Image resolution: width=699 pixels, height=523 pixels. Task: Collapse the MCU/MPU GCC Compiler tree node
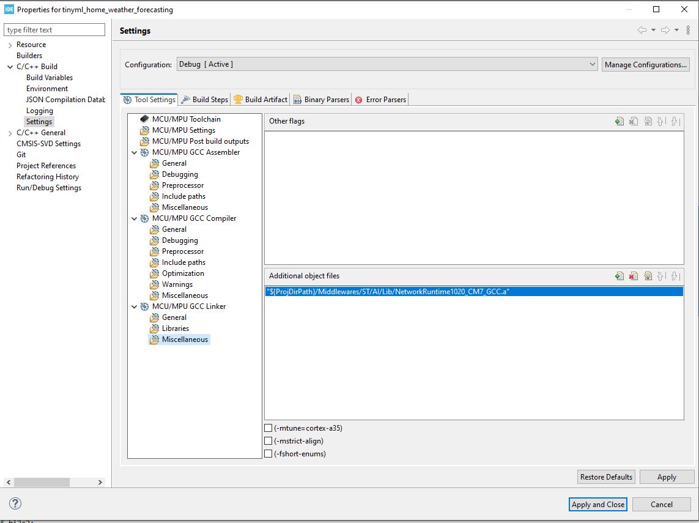pos(135,218)
